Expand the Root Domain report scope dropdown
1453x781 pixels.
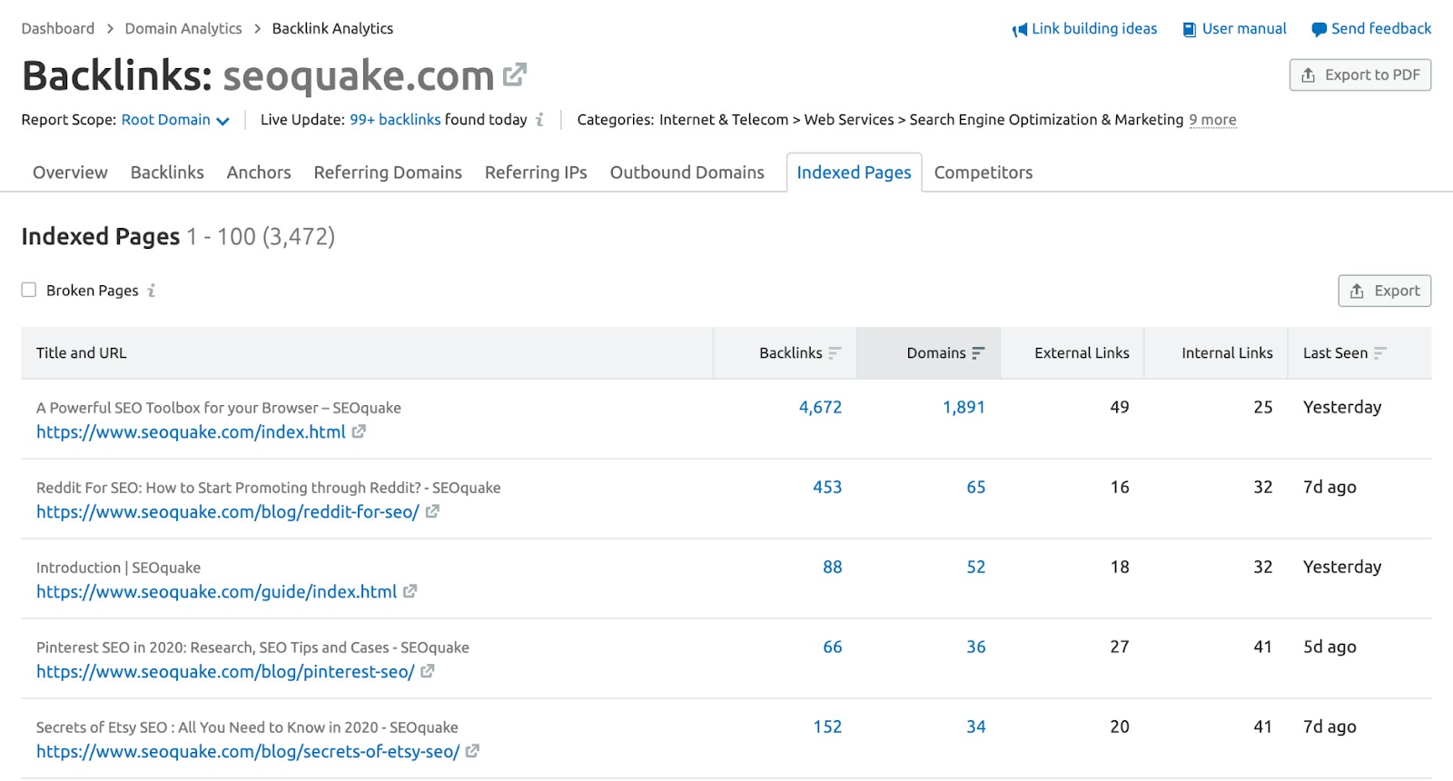[175, 120]
